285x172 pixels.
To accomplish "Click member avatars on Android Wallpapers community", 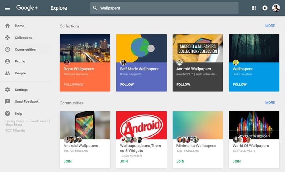I will point(73,139).
